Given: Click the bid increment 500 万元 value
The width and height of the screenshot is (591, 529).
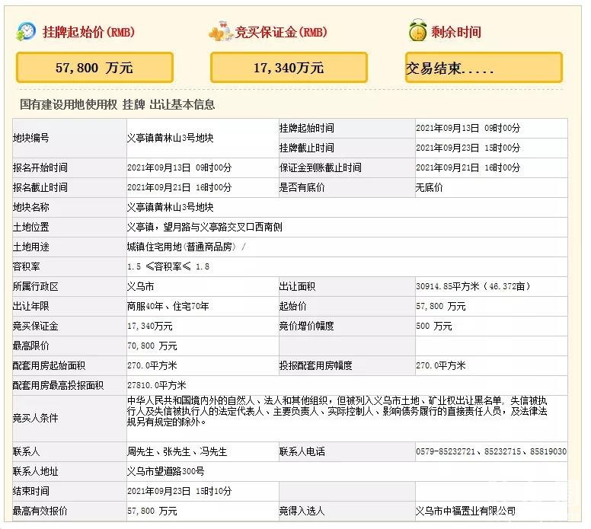Looking at the screenshot, I should tap(433, 326).
